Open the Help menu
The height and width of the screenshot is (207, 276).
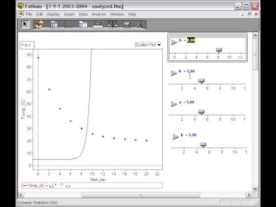132,14
